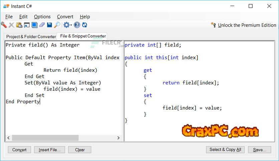The width and height of the screenshot is (279, 161).
Task: Click 'return field[index];' line
Action: click(x=191, y=82)
